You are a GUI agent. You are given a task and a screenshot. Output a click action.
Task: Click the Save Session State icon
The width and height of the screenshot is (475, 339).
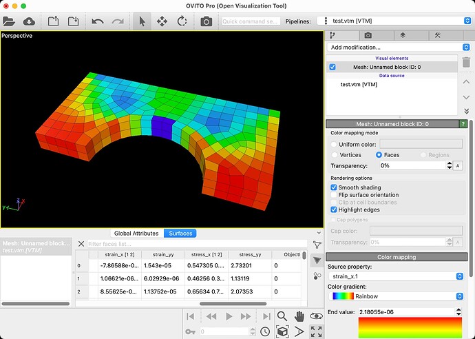(x=73, y=21)
